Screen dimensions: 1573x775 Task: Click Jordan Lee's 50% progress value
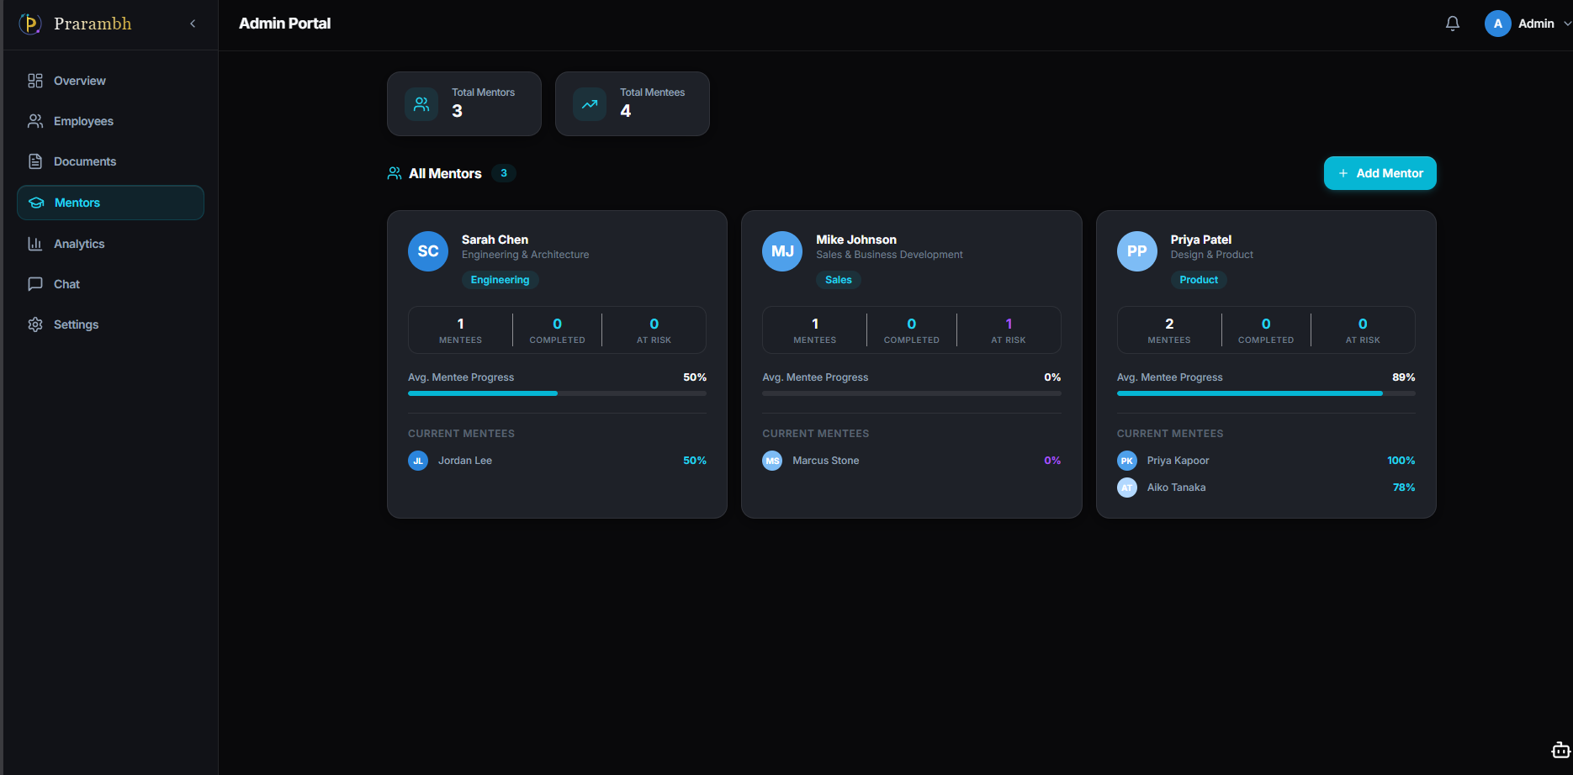[695, 461]
